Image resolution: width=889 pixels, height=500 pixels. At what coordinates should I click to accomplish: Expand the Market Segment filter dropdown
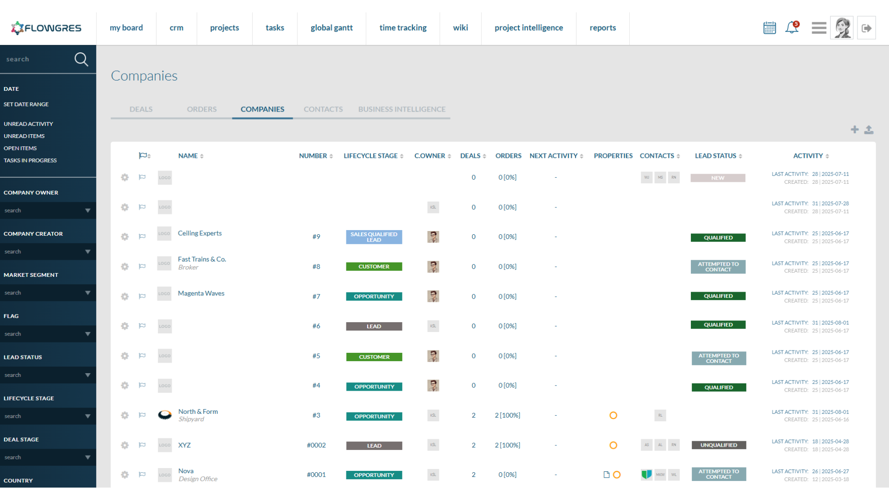(48, 293)
